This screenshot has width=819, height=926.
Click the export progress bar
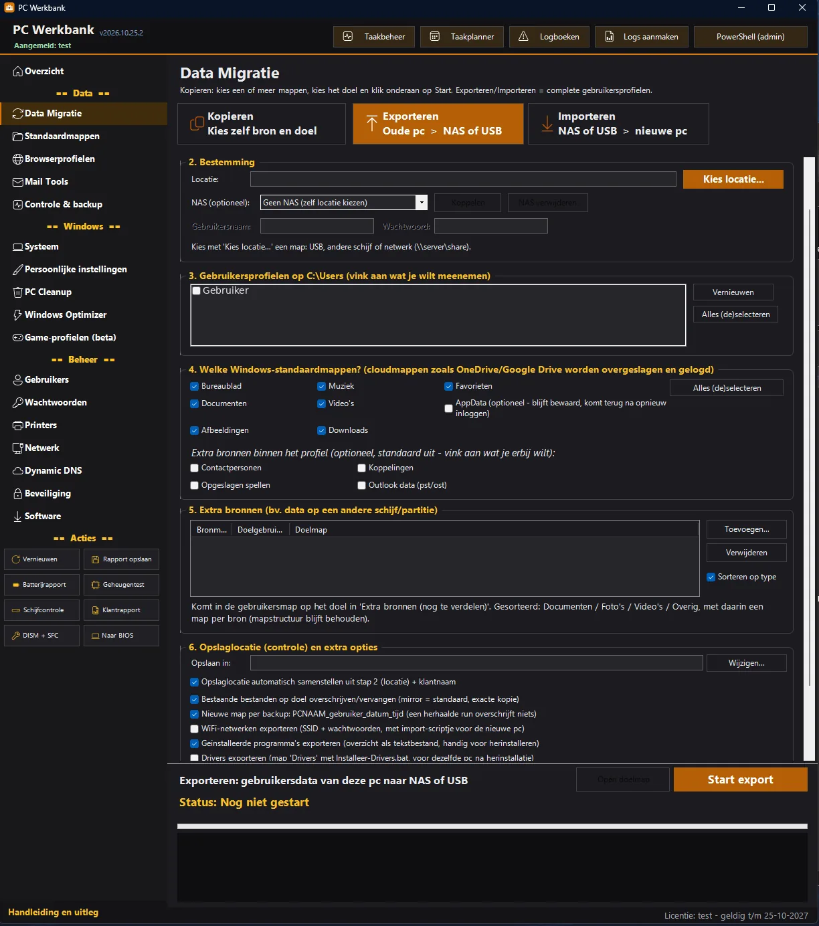click(492, 826)
